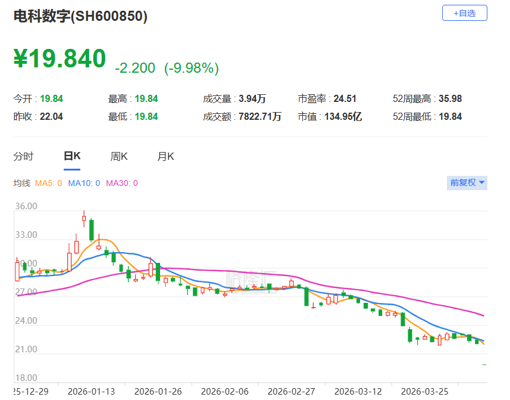This screenshot has height=400, width=510.
Task: Switch to the 月K monthly chart tab
Action: coord(165,156)
